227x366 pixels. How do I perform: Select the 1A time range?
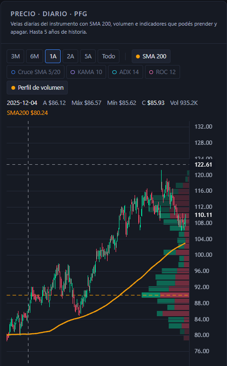pos(53,56)
